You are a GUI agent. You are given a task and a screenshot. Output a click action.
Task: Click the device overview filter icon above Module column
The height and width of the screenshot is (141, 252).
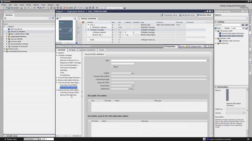tap(83, 22)
